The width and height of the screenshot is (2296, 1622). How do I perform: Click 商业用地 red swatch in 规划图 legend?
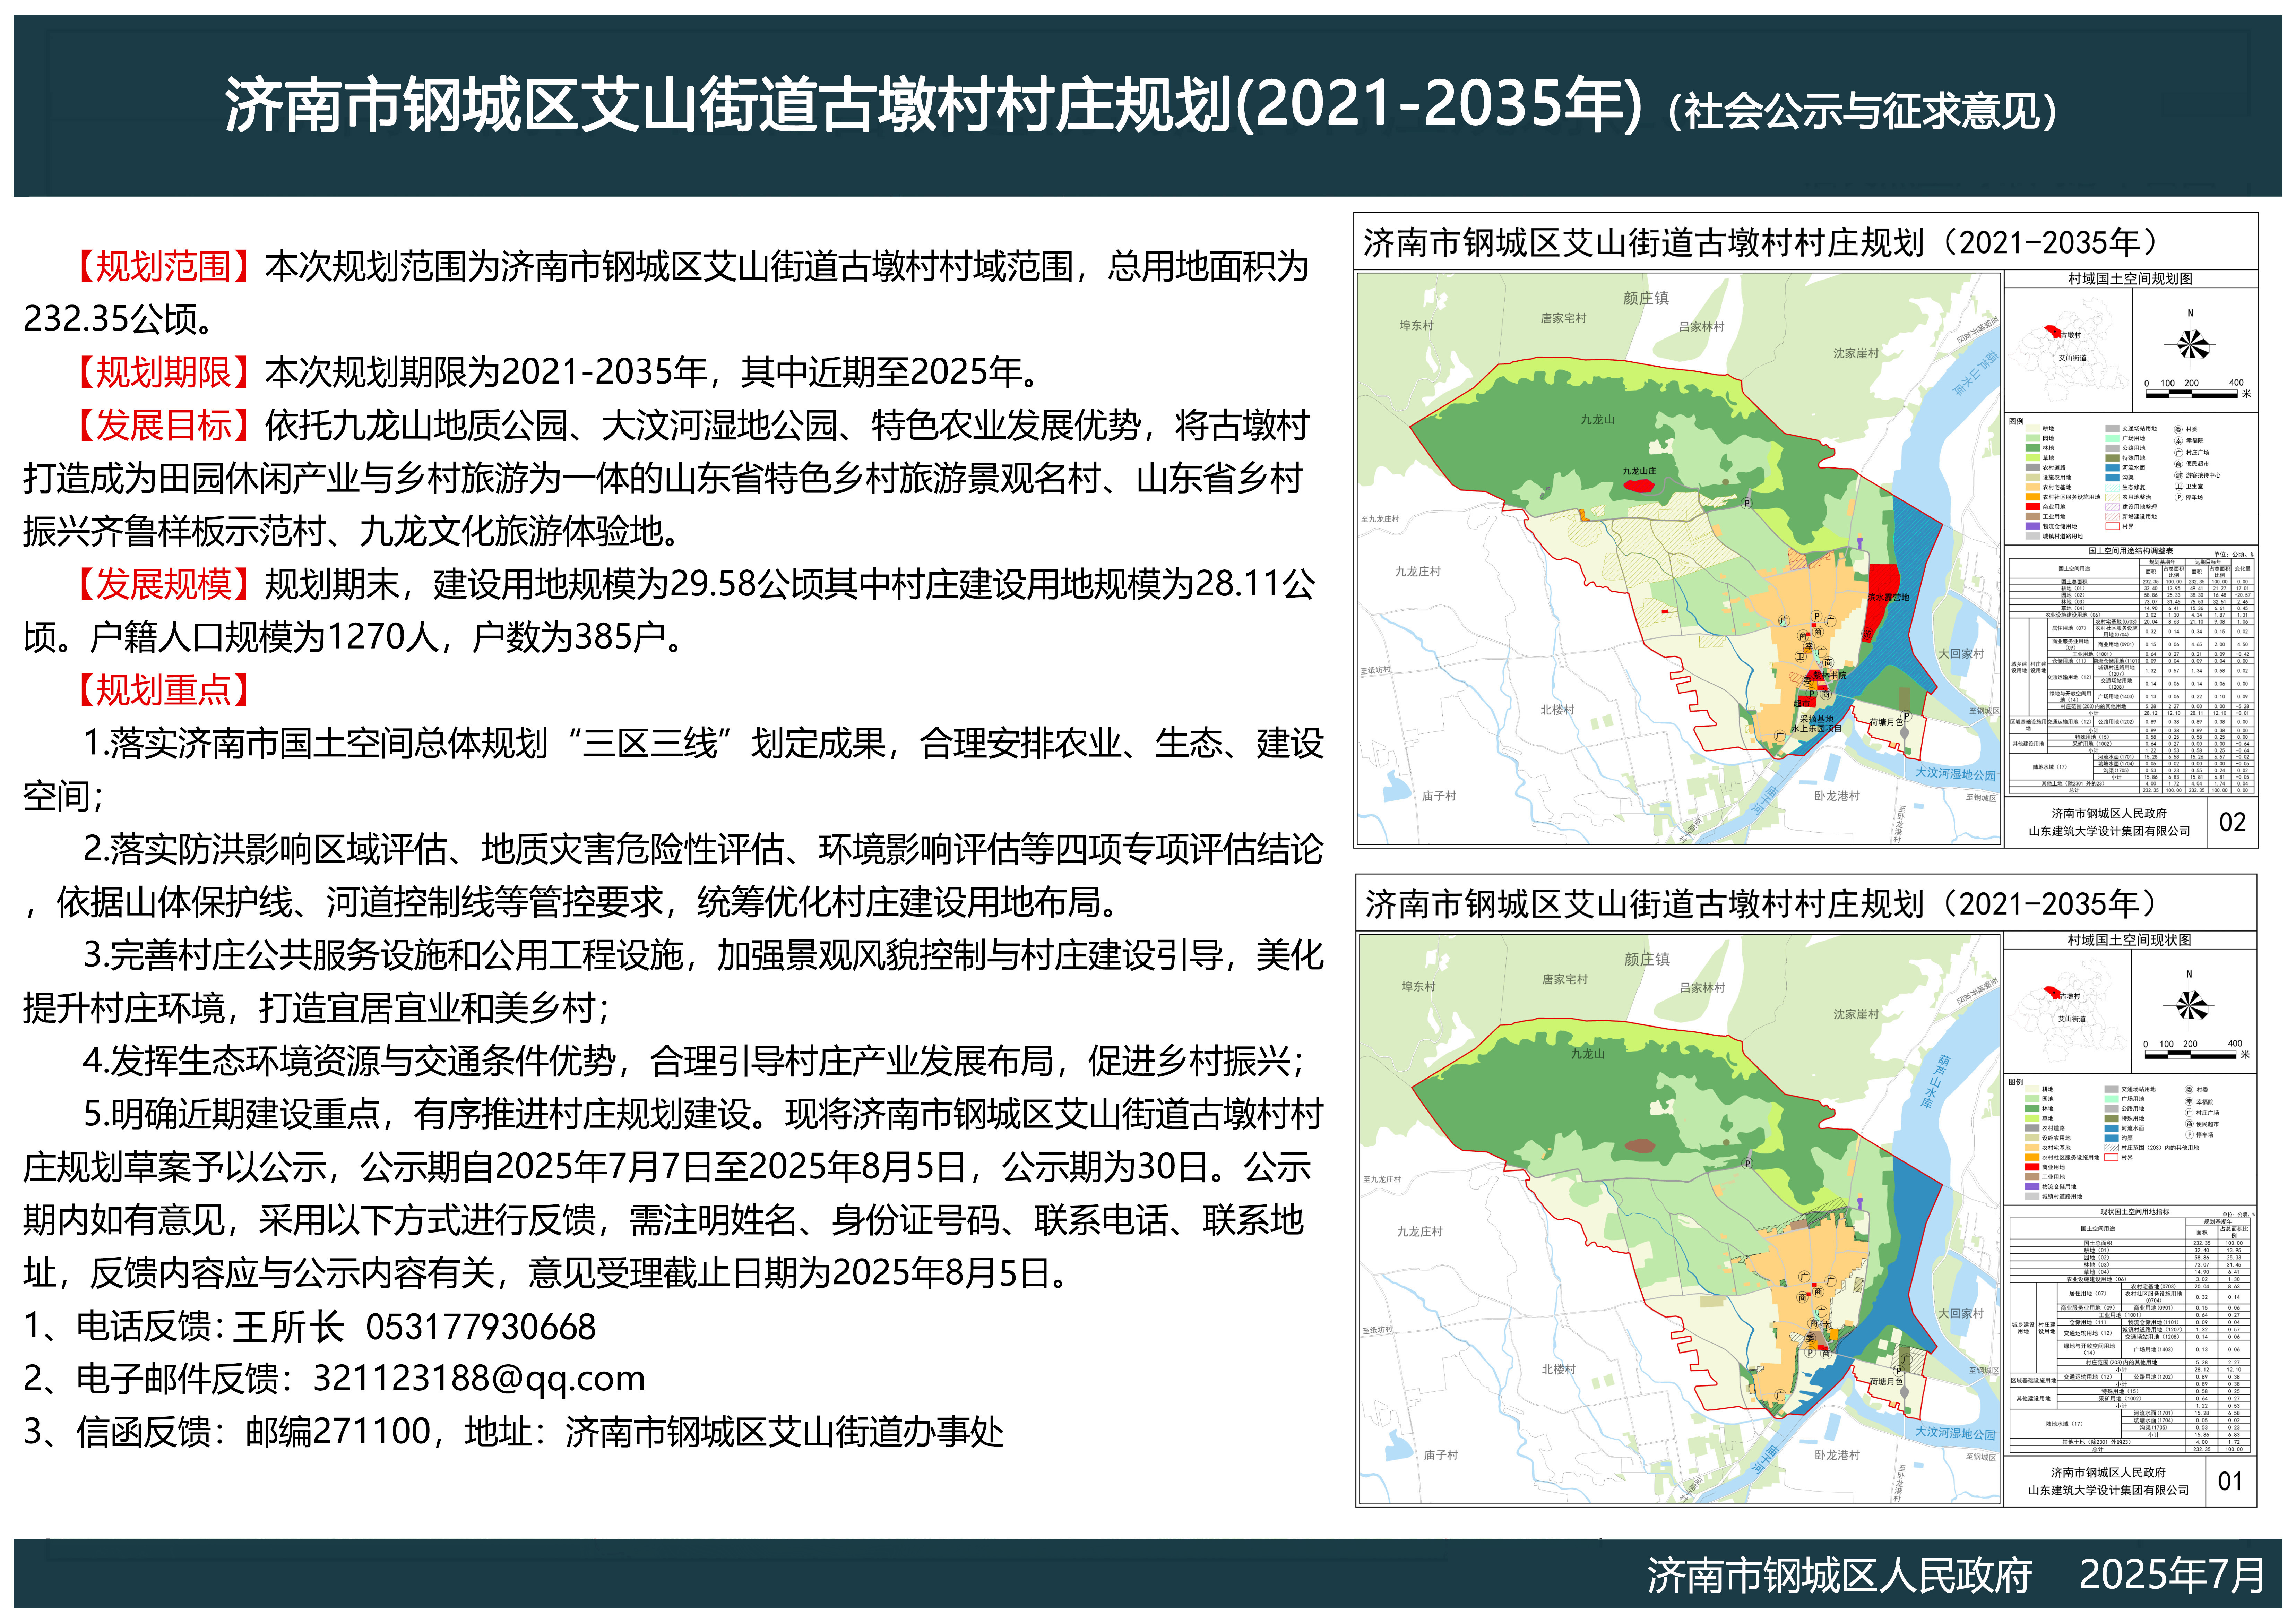coord(2033,507)
